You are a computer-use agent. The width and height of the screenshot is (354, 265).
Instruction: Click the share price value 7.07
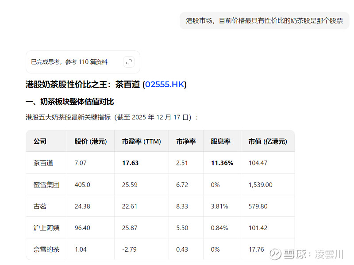[x=81, y=163]
